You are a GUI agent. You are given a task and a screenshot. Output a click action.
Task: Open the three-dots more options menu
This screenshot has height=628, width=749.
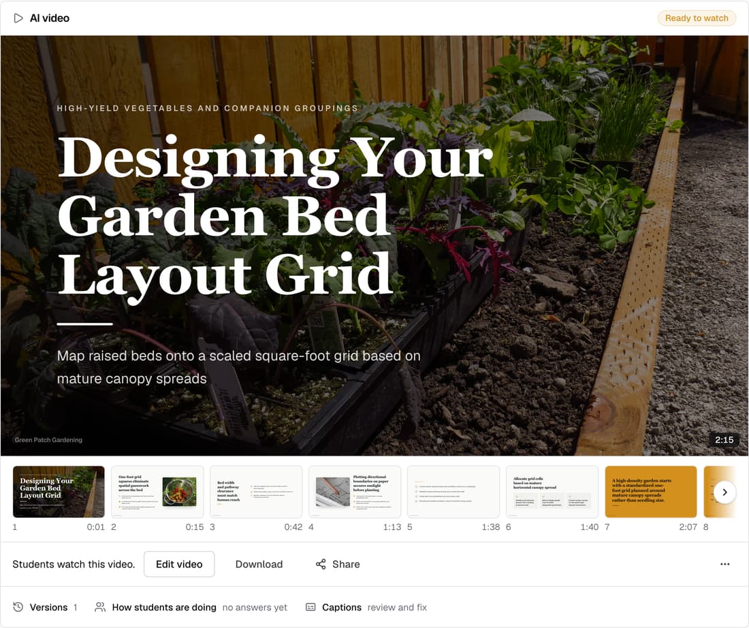tap(724, 564)
